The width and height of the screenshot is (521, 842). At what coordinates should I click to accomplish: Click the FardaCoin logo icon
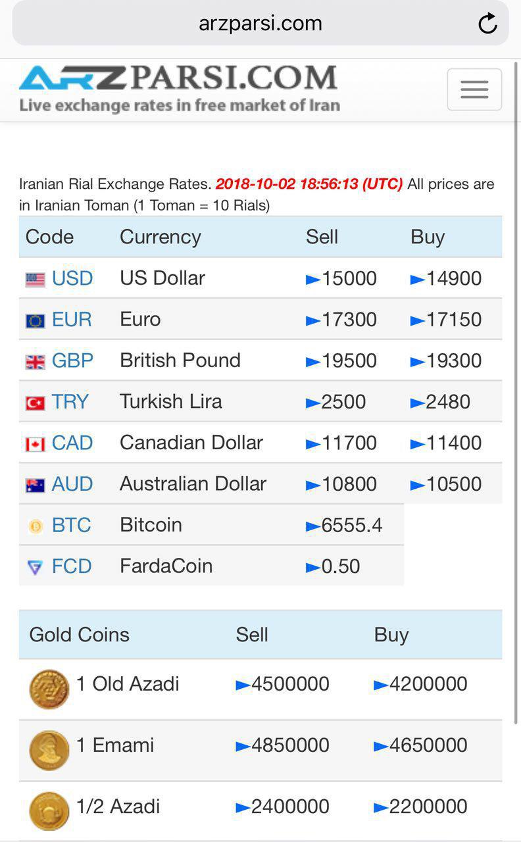tap(36, 567)
